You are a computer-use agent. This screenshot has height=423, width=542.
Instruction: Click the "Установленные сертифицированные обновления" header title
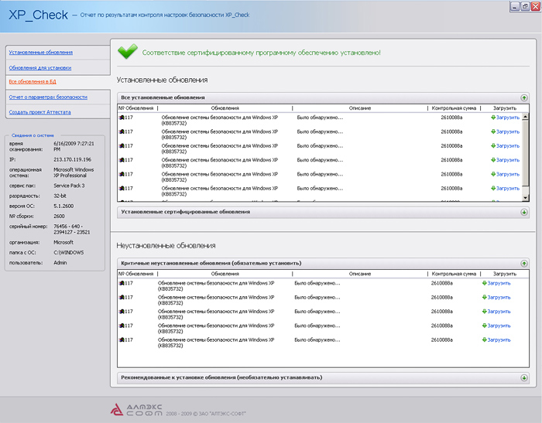tap(185, 212)
